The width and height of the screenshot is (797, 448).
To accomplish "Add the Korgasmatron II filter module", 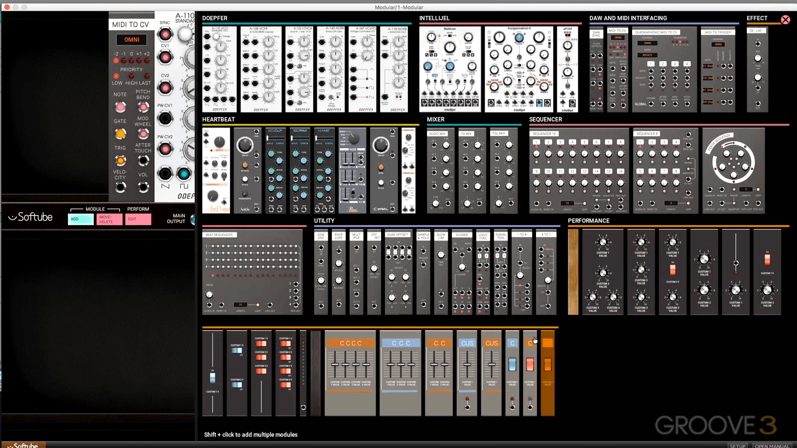I will tap(519, 69).
